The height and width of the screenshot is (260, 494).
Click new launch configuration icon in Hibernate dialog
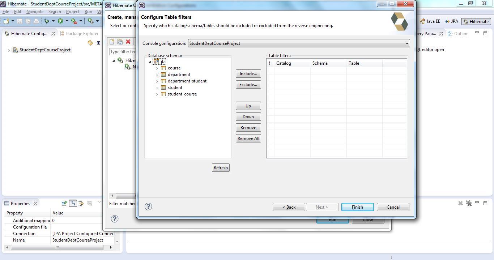pos(112,42)
